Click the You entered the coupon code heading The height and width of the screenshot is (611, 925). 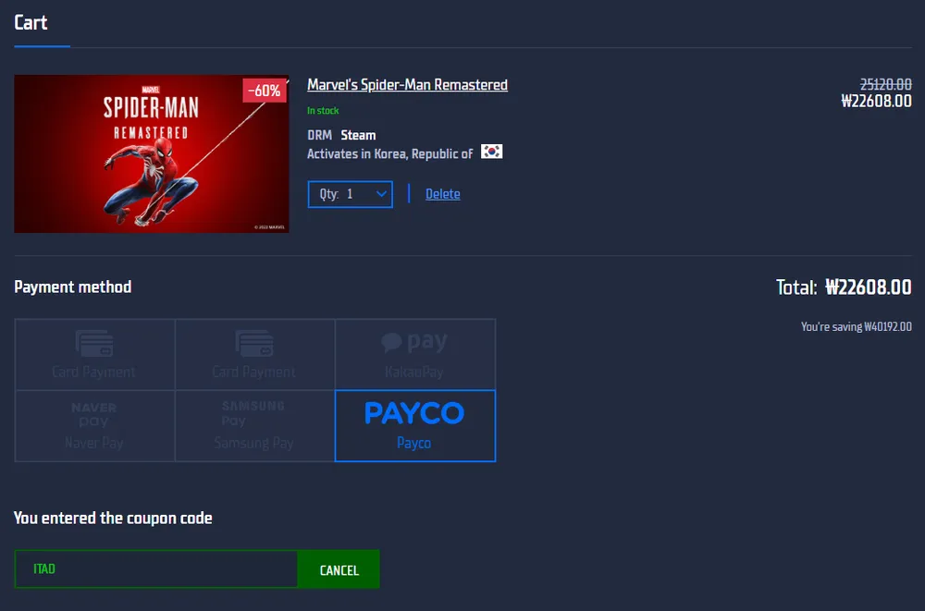(113, 518)
